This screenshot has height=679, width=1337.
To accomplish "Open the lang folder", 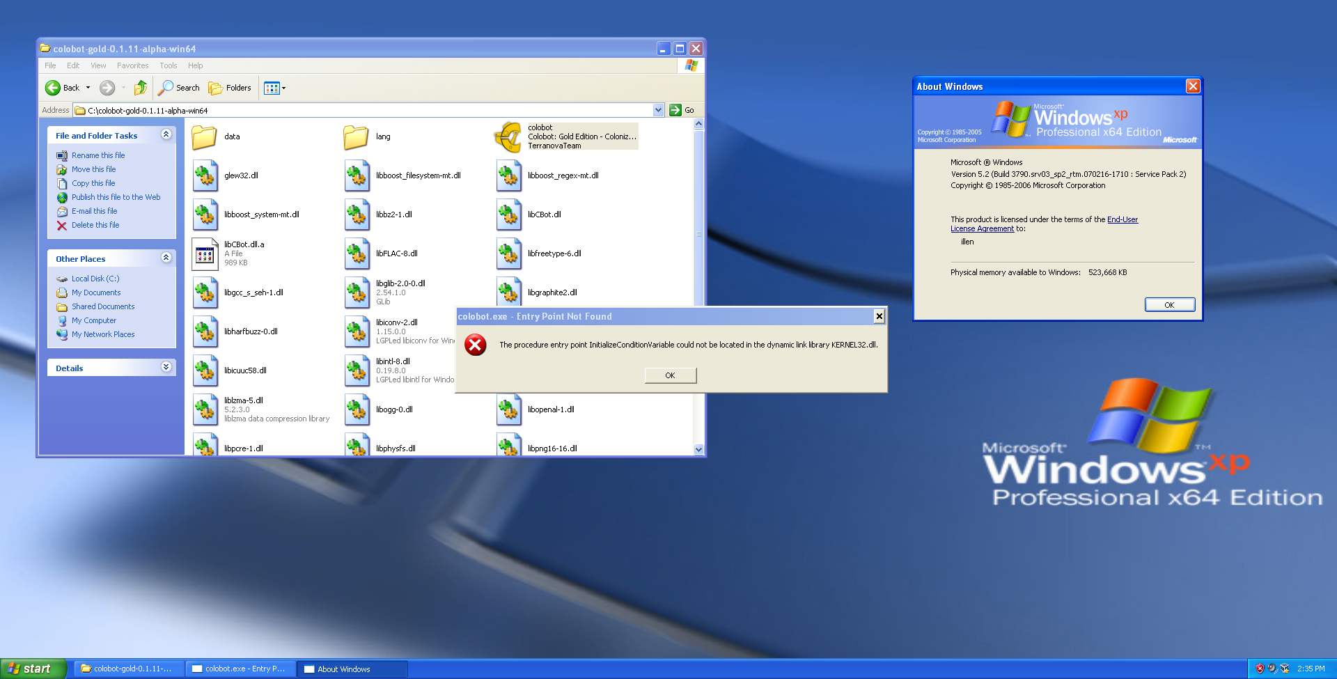I will pos(356,136).
